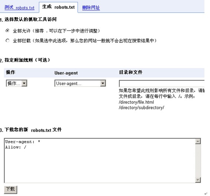Click the scrollbar track of the robots.txt textarea
Screen dimensions: 210x196
198,161
